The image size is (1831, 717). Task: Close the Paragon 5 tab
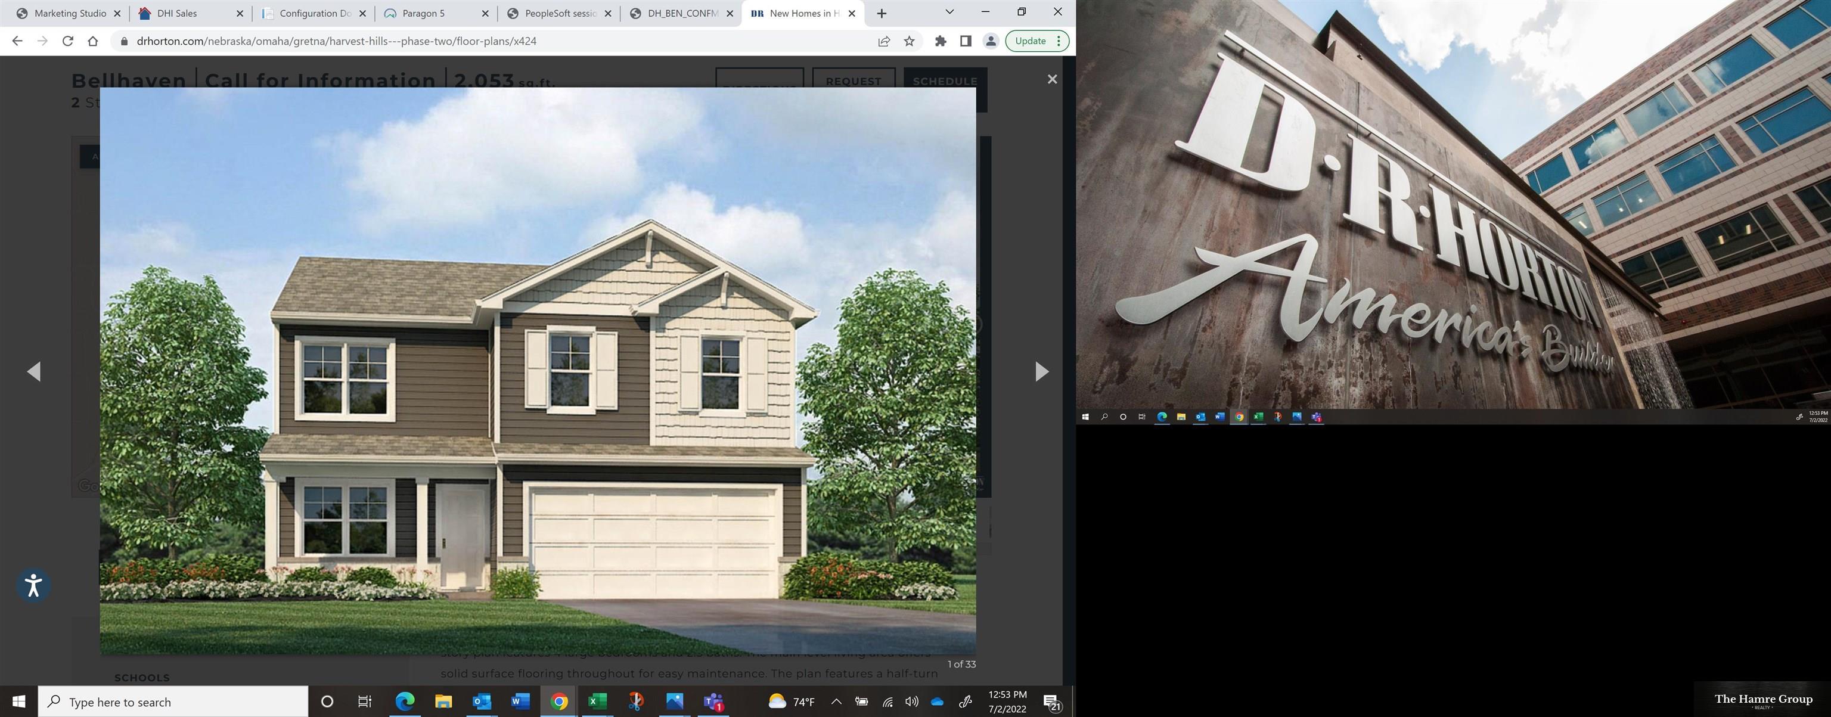coord(486,14)
